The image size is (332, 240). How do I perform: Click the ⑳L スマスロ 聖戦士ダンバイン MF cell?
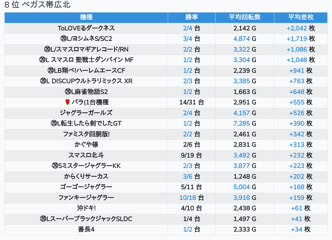tap(86, 60)
